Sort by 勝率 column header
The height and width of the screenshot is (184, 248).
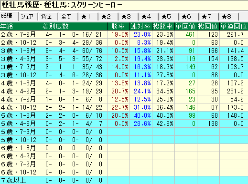(x=119, y=26)
